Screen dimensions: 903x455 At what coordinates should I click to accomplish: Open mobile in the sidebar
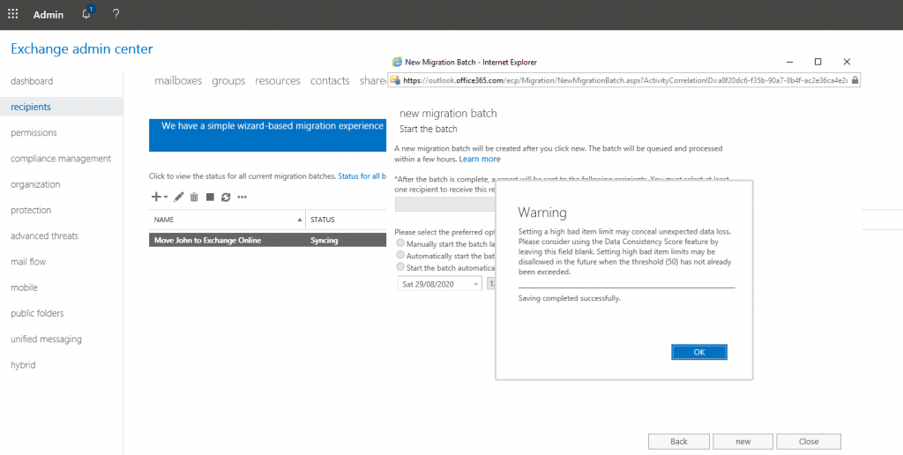pos(24,287)
